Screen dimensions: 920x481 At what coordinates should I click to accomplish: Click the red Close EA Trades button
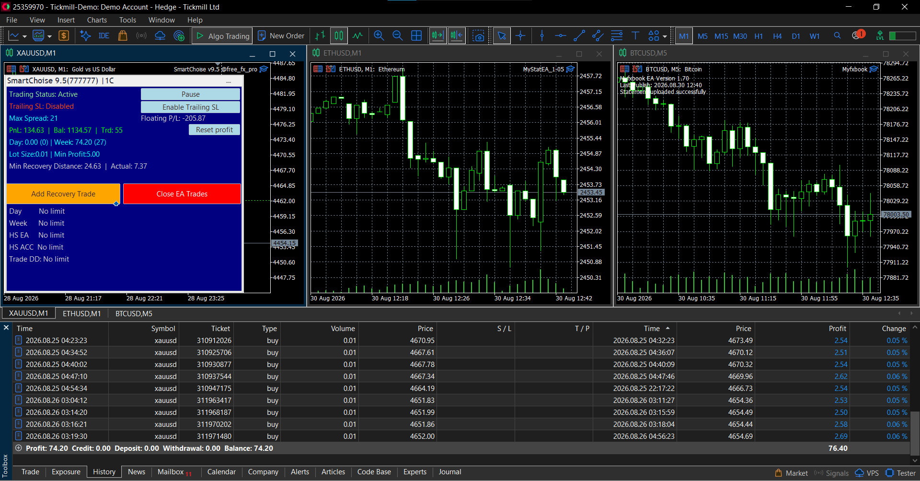(x=182, y=194)
